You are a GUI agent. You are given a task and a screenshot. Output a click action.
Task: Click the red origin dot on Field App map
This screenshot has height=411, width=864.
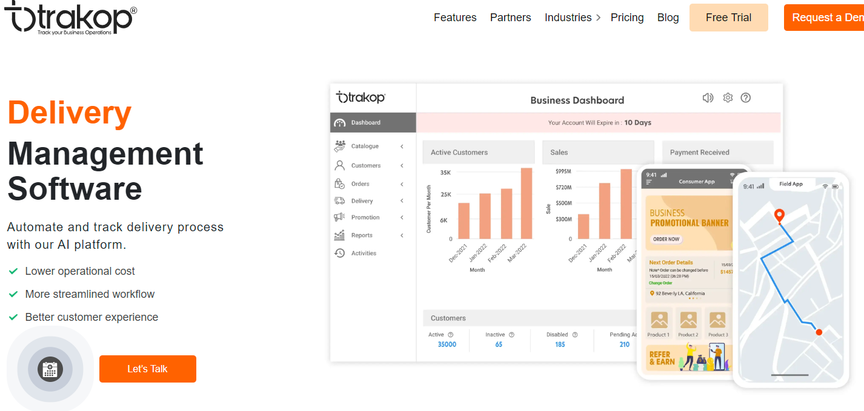pos(819,332)
